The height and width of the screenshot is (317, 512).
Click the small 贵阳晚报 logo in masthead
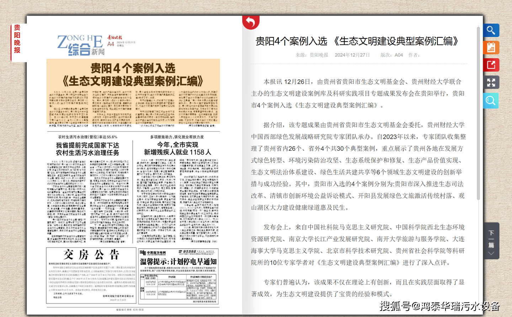(114, 37)
